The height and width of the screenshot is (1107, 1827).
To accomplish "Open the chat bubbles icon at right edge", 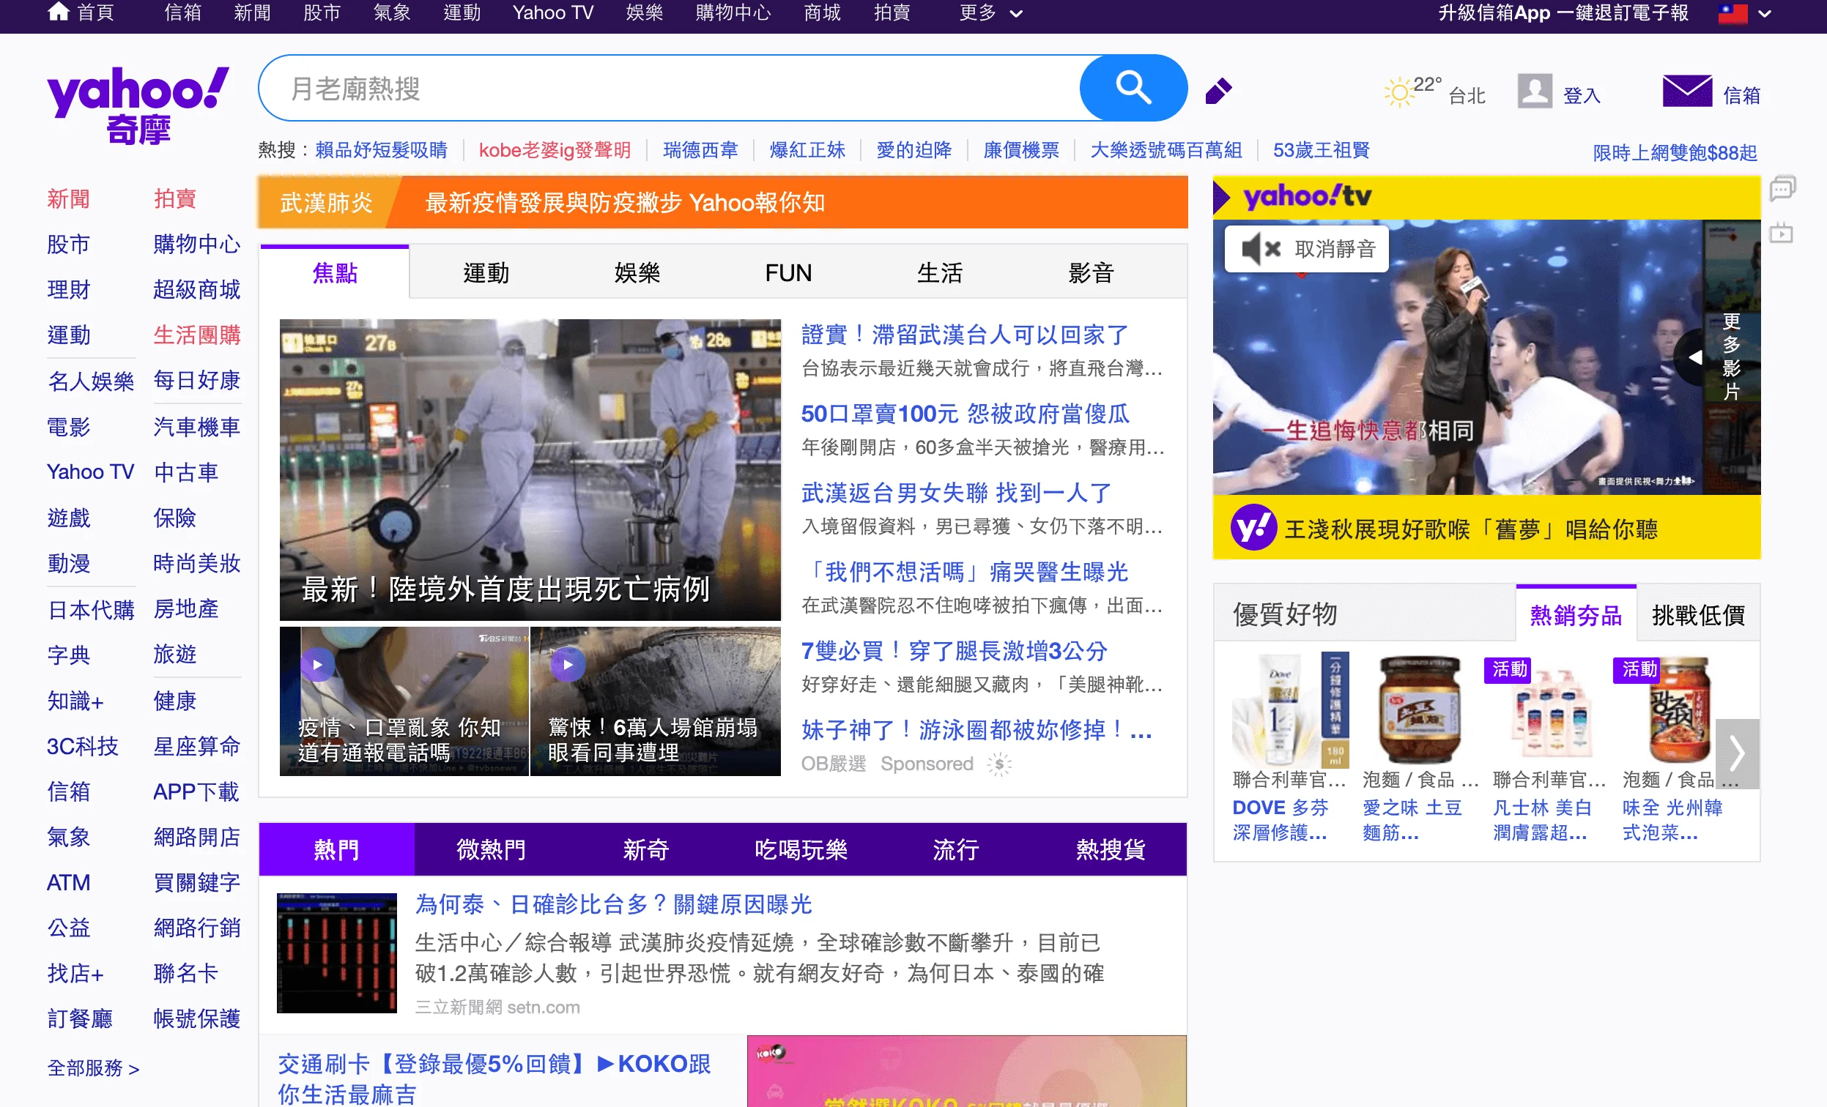I will coord(1782,188).
